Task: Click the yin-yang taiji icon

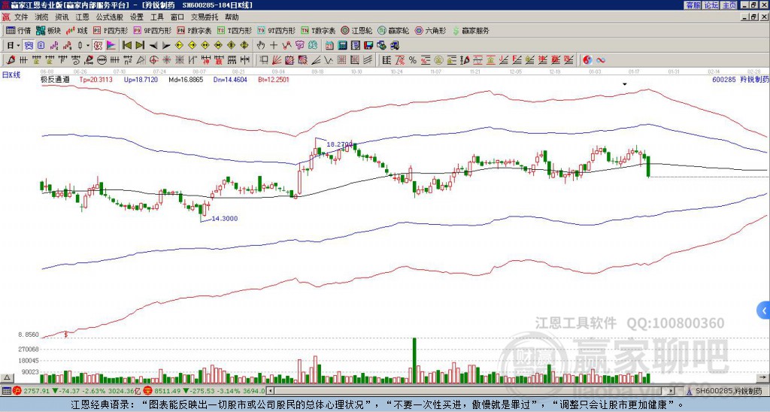Action: pyautogui.click(x=587, y=60)
